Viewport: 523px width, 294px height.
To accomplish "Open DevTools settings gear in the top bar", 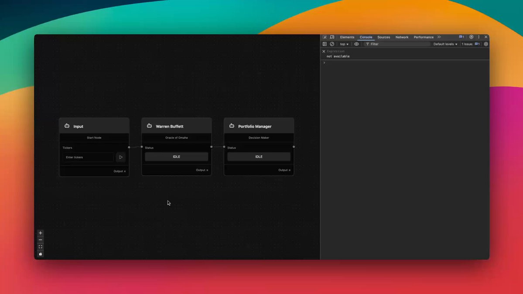I will (471, 37).
